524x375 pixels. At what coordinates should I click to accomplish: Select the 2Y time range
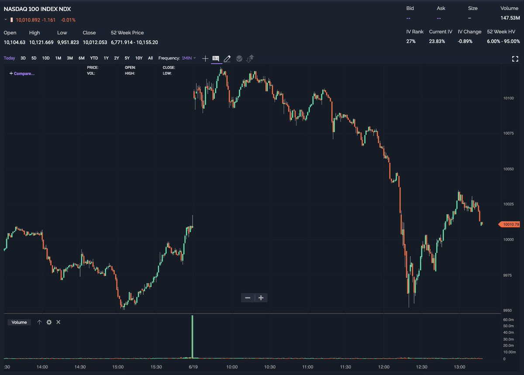point(117,58)
